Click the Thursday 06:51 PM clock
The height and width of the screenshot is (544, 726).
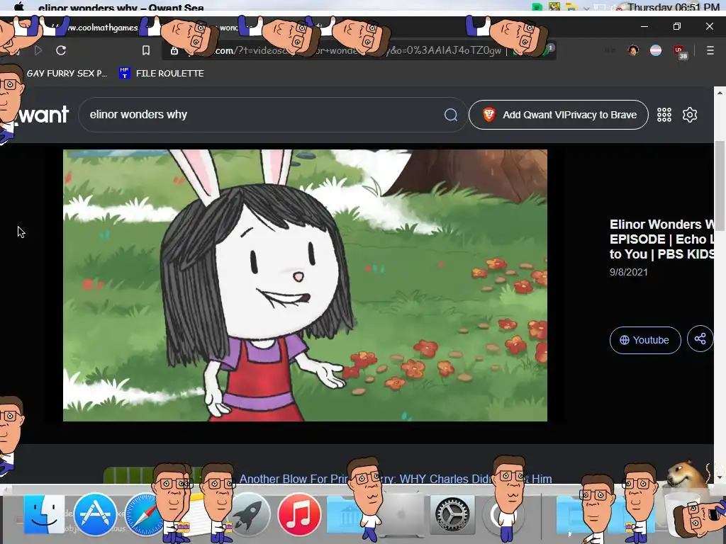(x=674, y=6)
